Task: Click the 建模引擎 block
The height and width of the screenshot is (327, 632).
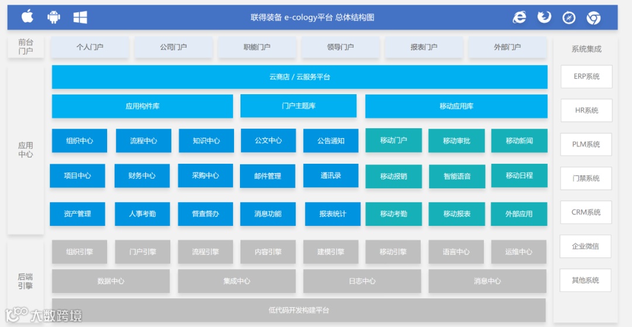Action: [331, 252]
